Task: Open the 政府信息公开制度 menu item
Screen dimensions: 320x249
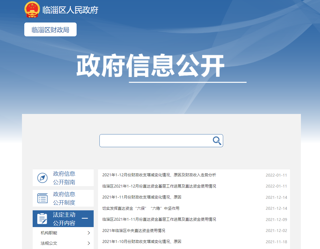Action: [64, 198]
